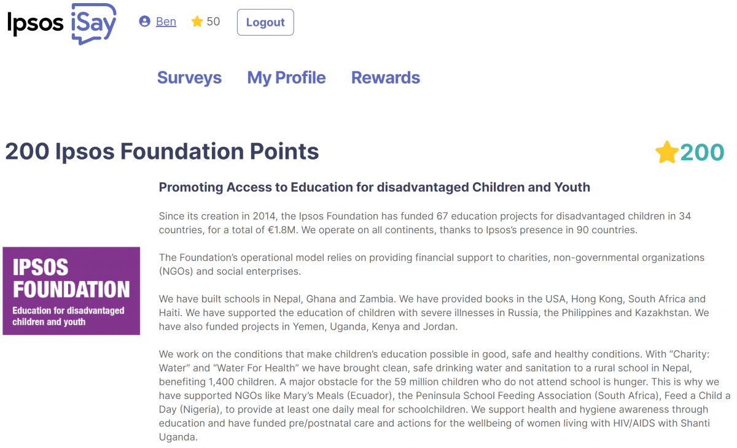
Task: Click the teal 200 reward value text
Action: pyautogui.click(x=703, y=151)
